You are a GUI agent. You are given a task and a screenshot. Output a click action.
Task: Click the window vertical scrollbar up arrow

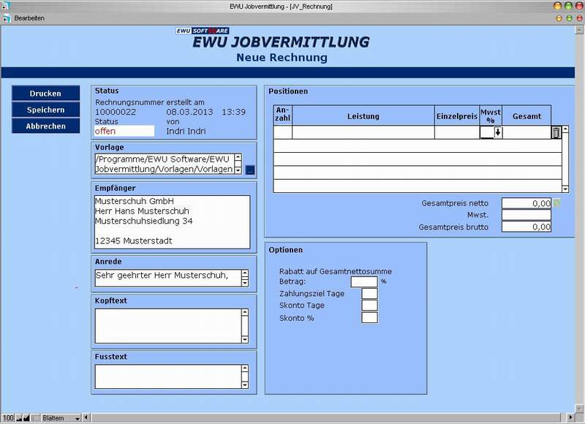pyautogui.click(x=579, y=30)
